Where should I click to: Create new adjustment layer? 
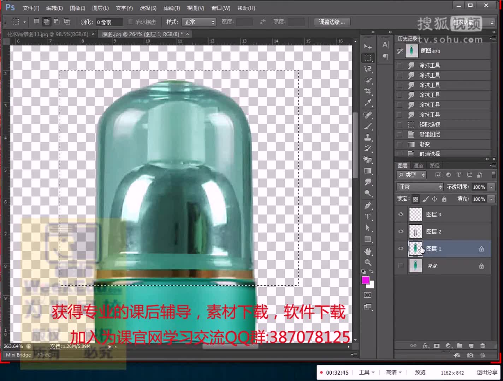448,346
